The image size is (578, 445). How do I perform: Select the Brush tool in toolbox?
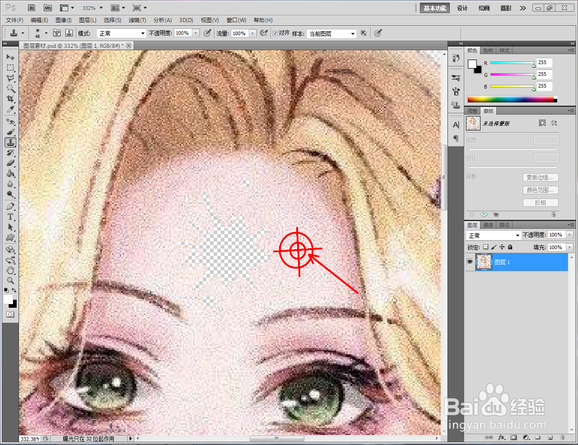(10, 132)
